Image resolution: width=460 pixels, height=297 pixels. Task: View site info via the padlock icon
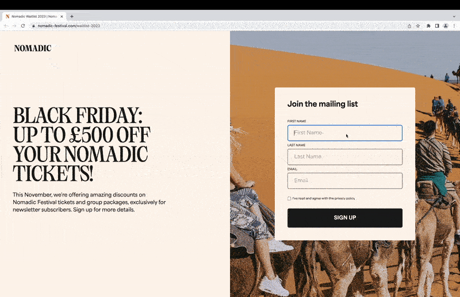click(x=33, y=26)
